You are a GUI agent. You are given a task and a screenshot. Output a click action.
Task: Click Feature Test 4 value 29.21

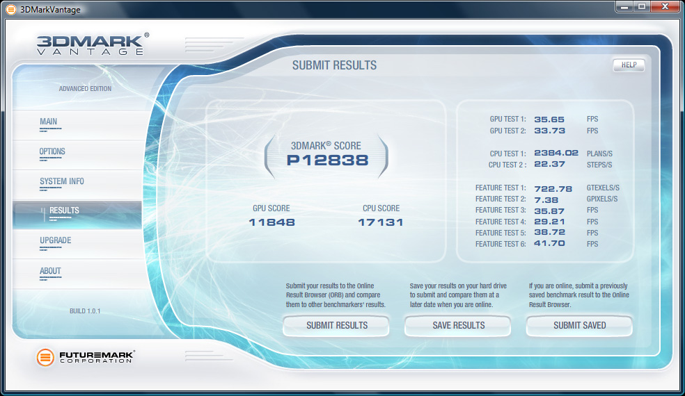pos(549,222)
